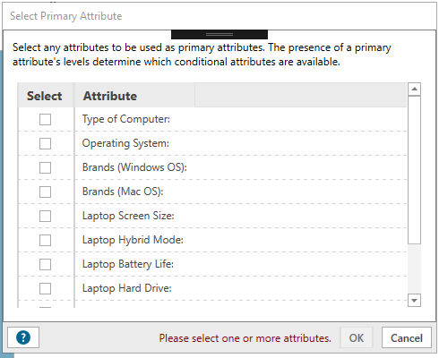Screen dimensions: 439x358
Task: Click the OK button
Action: click(x=357, y=337)
